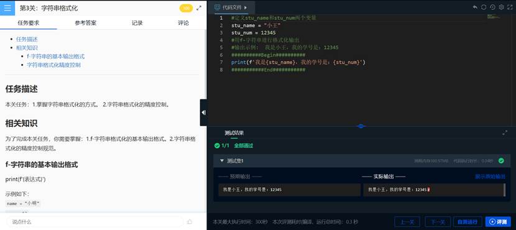Click the print statement on line 7
The width and height of the screenshot is (516, 230).
point(298,62)
